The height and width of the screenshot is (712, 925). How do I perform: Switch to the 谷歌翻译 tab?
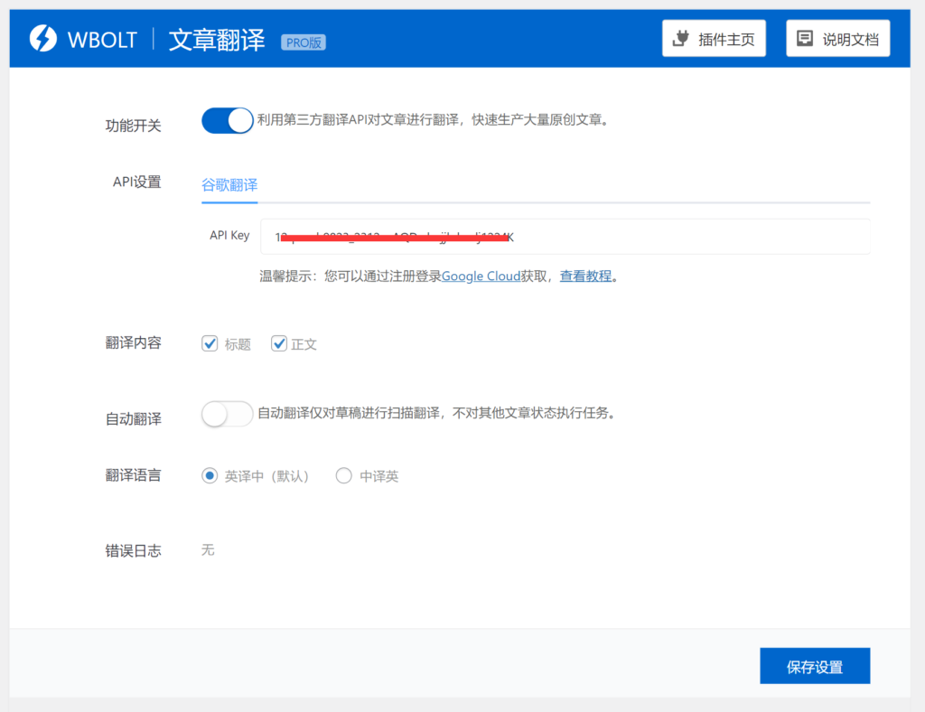pyautogui.click(x=229, y=184)
